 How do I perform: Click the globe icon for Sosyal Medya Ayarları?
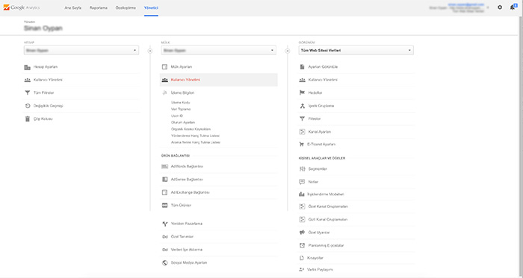tap(164, 262)
